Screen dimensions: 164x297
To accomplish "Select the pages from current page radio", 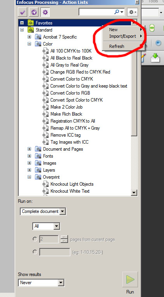I will tap(35, 239).
